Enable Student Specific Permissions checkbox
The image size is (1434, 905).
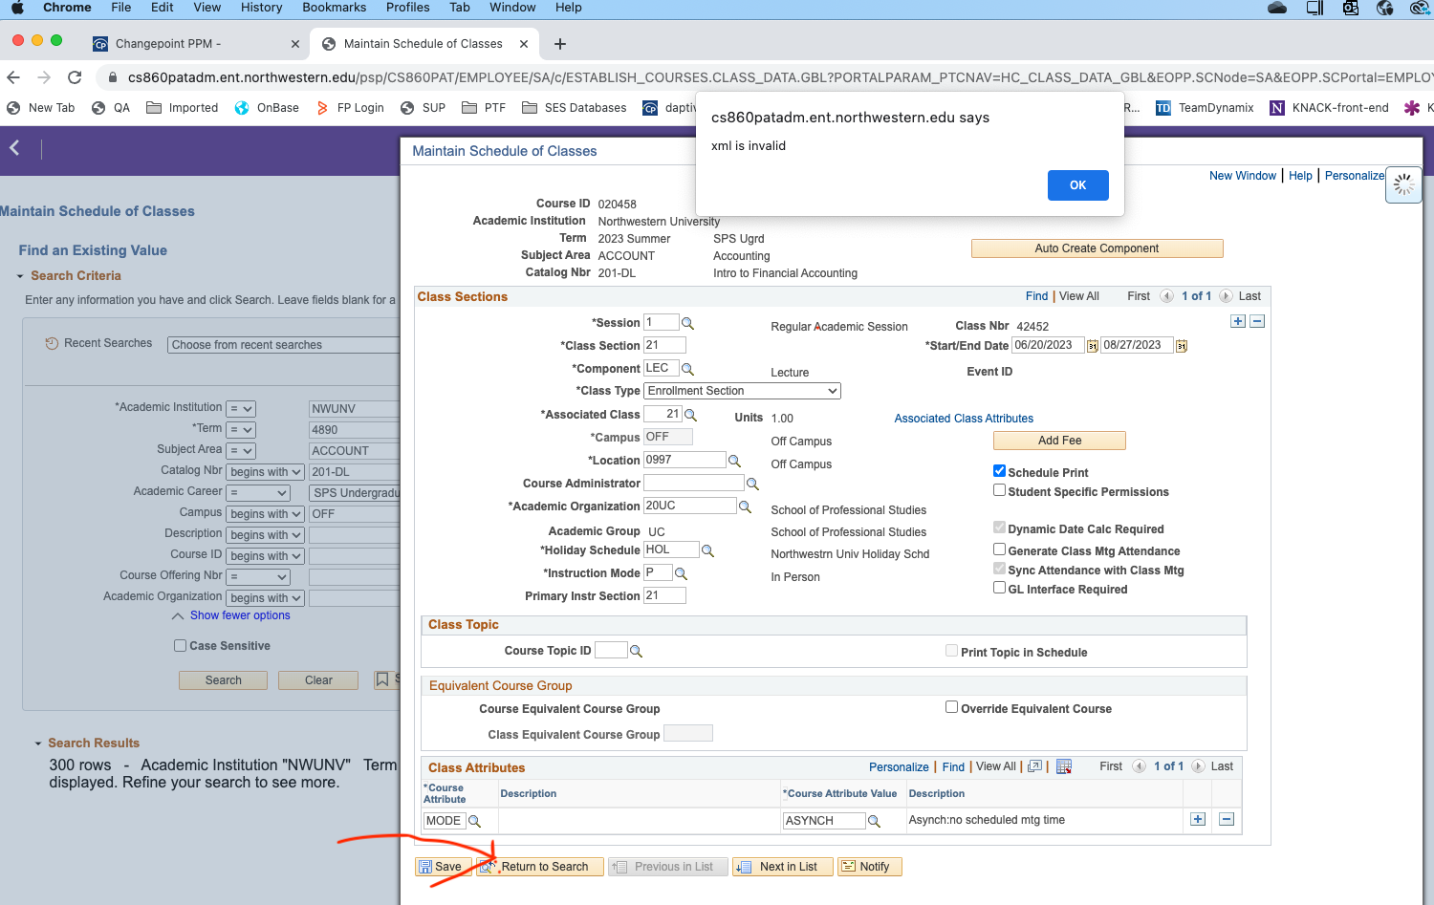(x=999, y=490)
